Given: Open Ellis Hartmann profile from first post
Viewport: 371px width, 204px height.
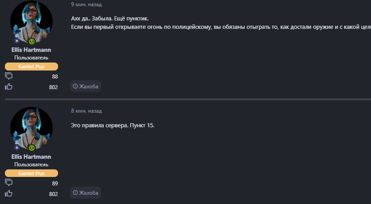Looking at the screenshot, I should click(x=31, y=50).
